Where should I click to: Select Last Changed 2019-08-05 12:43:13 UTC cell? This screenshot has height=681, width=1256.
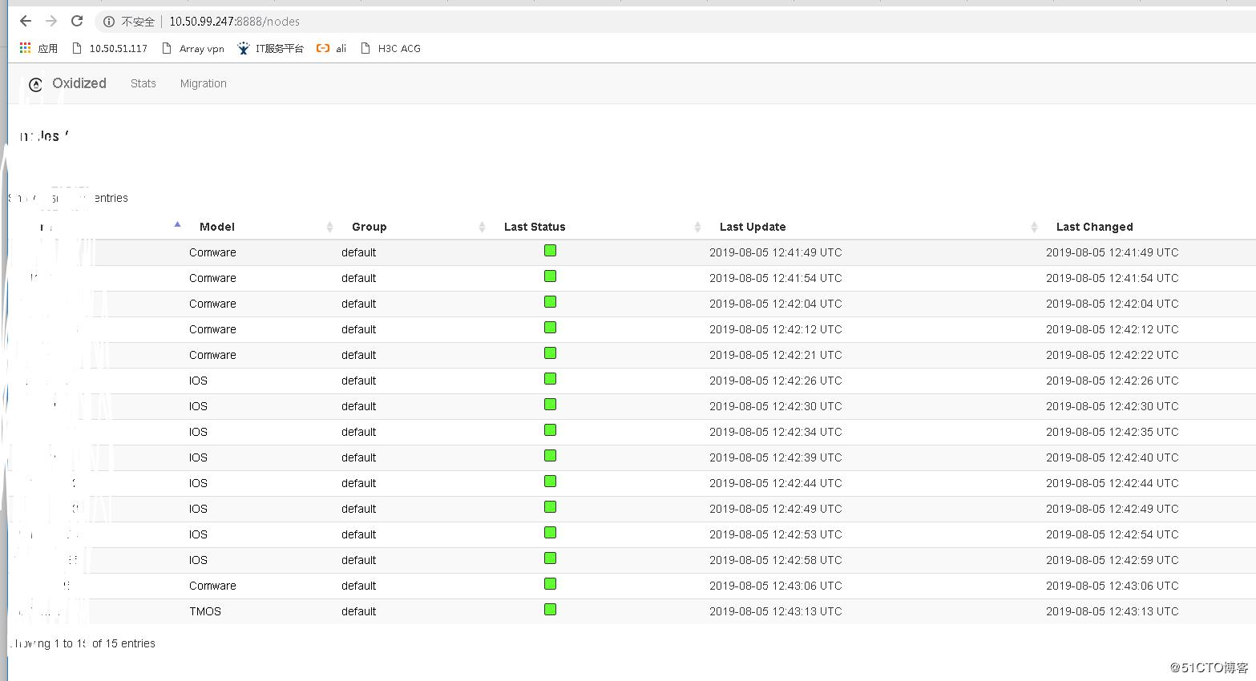click(x=1113, y=611)
